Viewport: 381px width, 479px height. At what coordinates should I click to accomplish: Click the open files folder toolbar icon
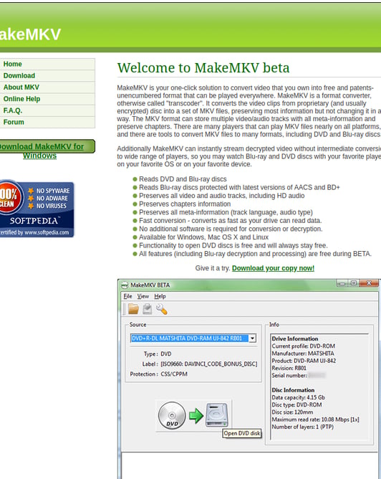[x=133, y=310]
